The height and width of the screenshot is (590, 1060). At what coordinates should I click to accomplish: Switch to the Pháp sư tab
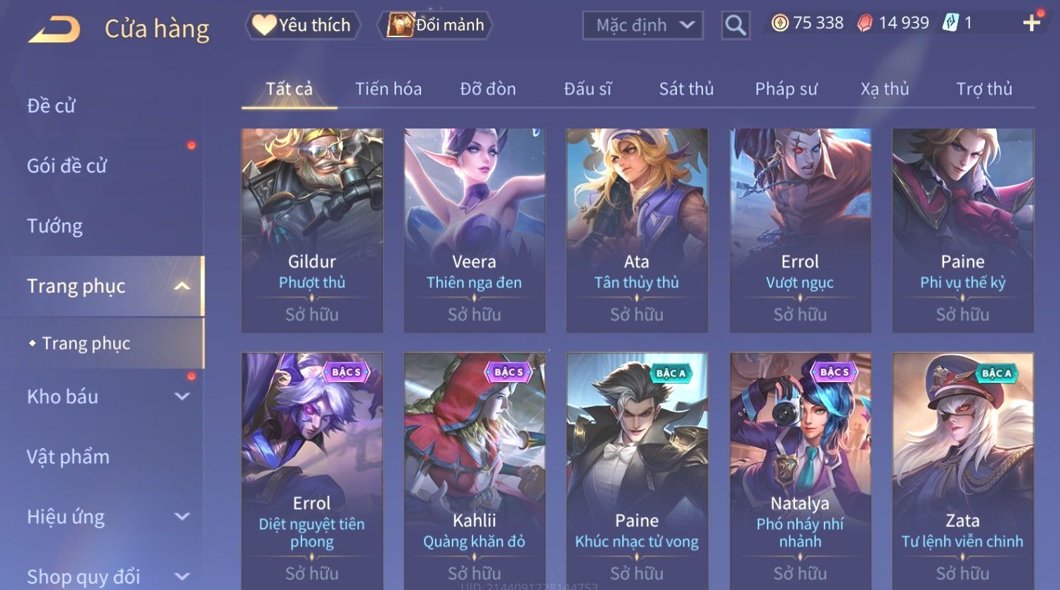[786, 88]
